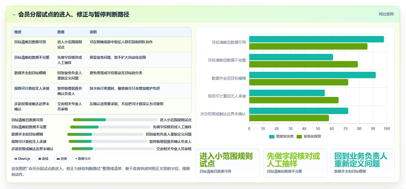Click 原始复杂度 bar for 数据齐全但目标模糊
406x189 pixels.
point(312,75)
